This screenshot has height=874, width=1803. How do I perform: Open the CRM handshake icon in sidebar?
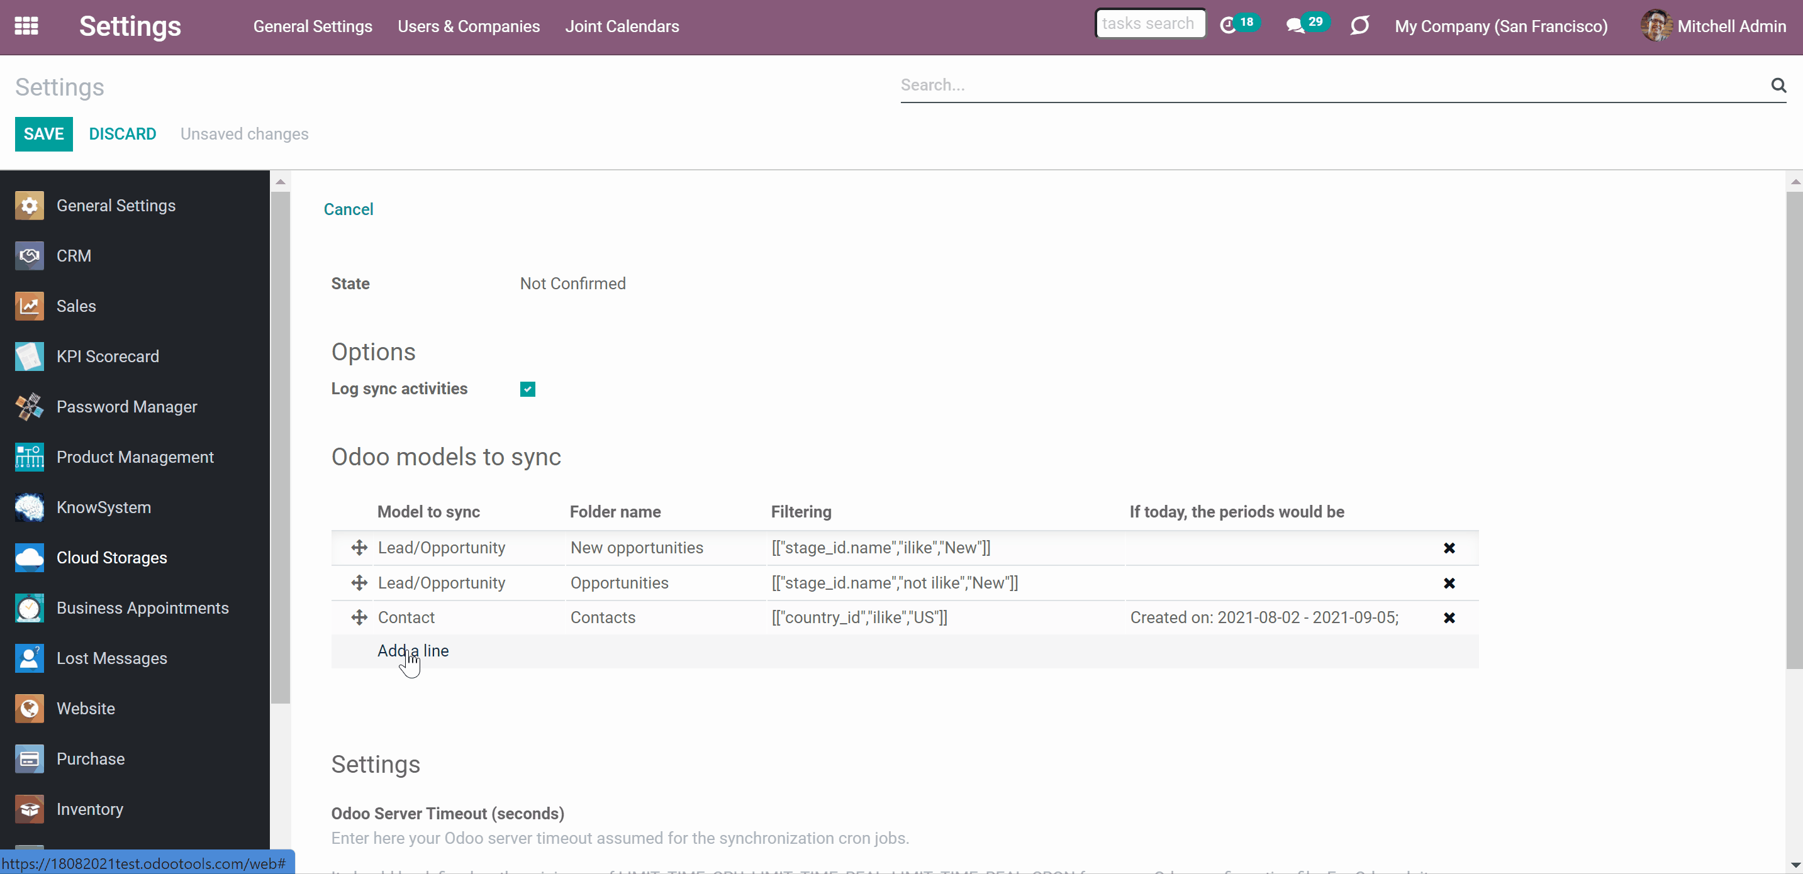30,255
